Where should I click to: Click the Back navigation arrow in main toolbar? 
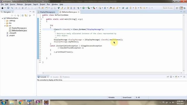[144, 8]
